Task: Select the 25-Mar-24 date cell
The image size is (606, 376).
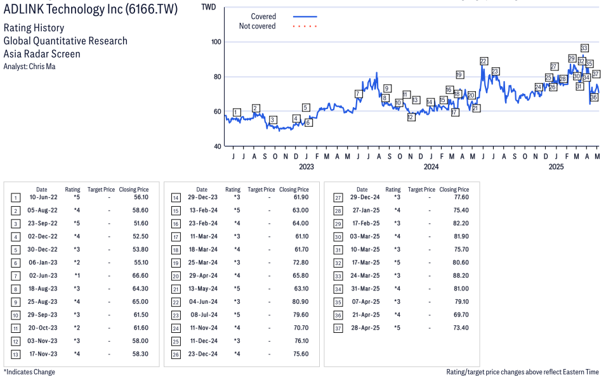Action: click(203, 263)
